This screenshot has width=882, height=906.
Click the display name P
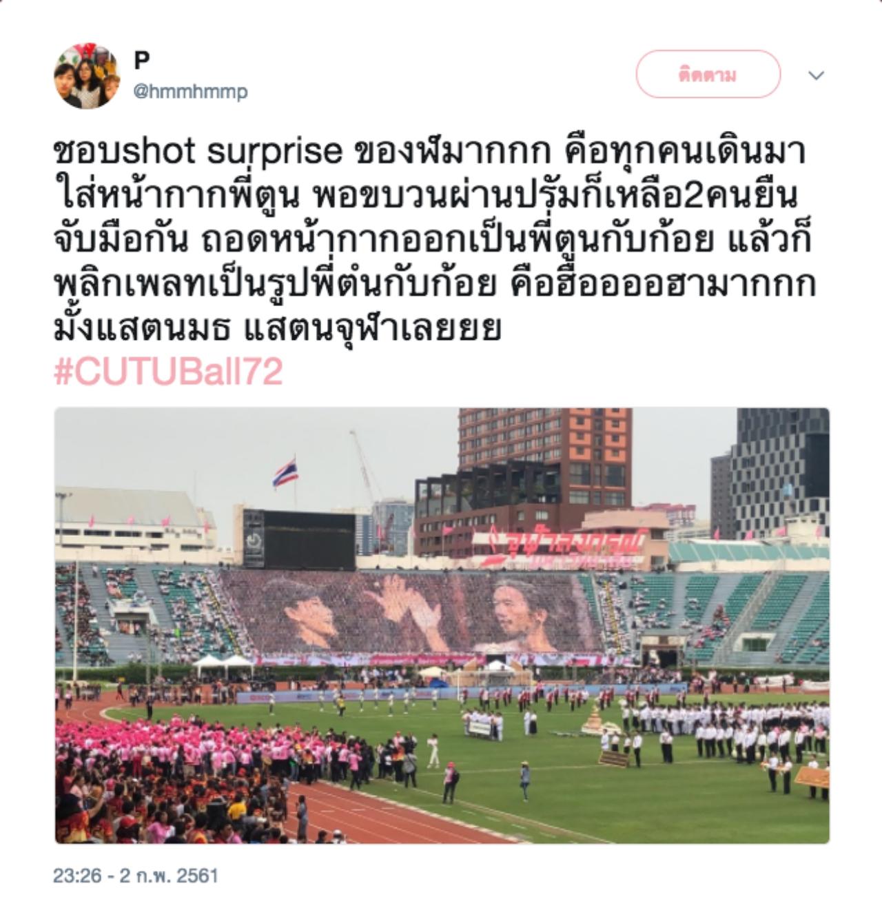[x=141, y=61]
